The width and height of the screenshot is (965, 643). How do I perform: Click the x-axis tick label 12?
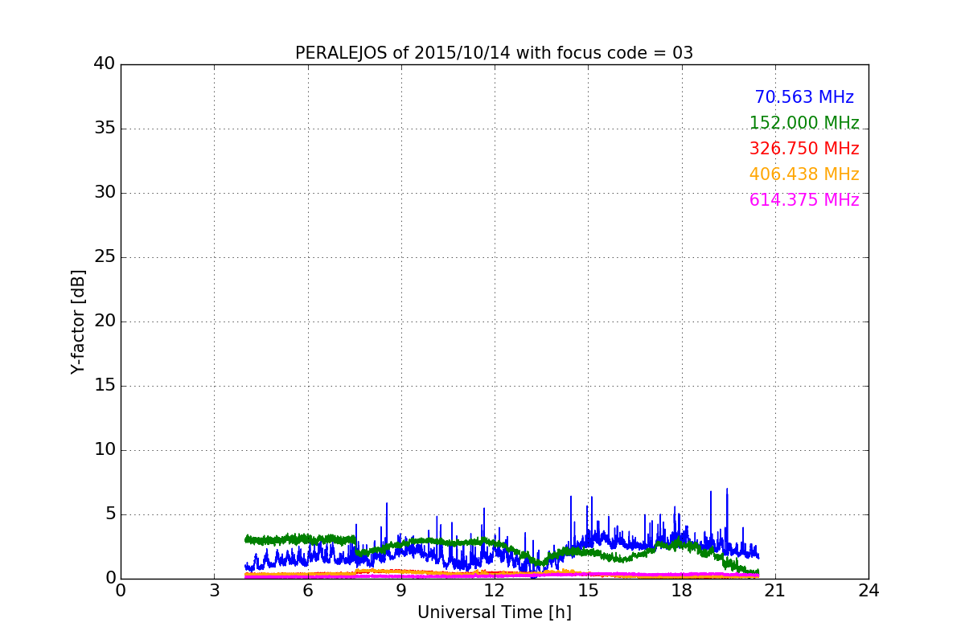pos(495,590)
